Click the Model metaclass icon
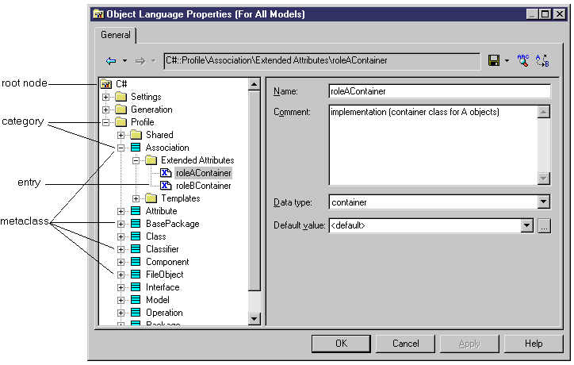 click(x=136, y=300)
